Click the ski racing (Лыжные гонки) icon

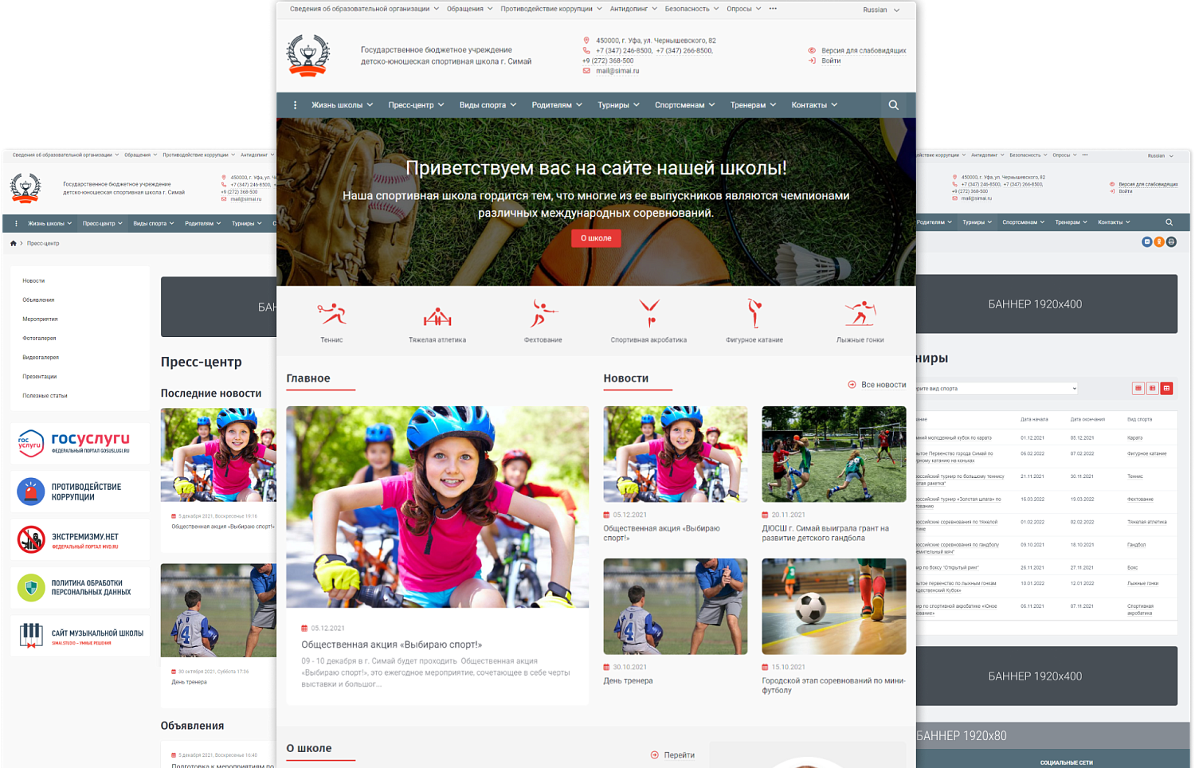tap(860, 313)
